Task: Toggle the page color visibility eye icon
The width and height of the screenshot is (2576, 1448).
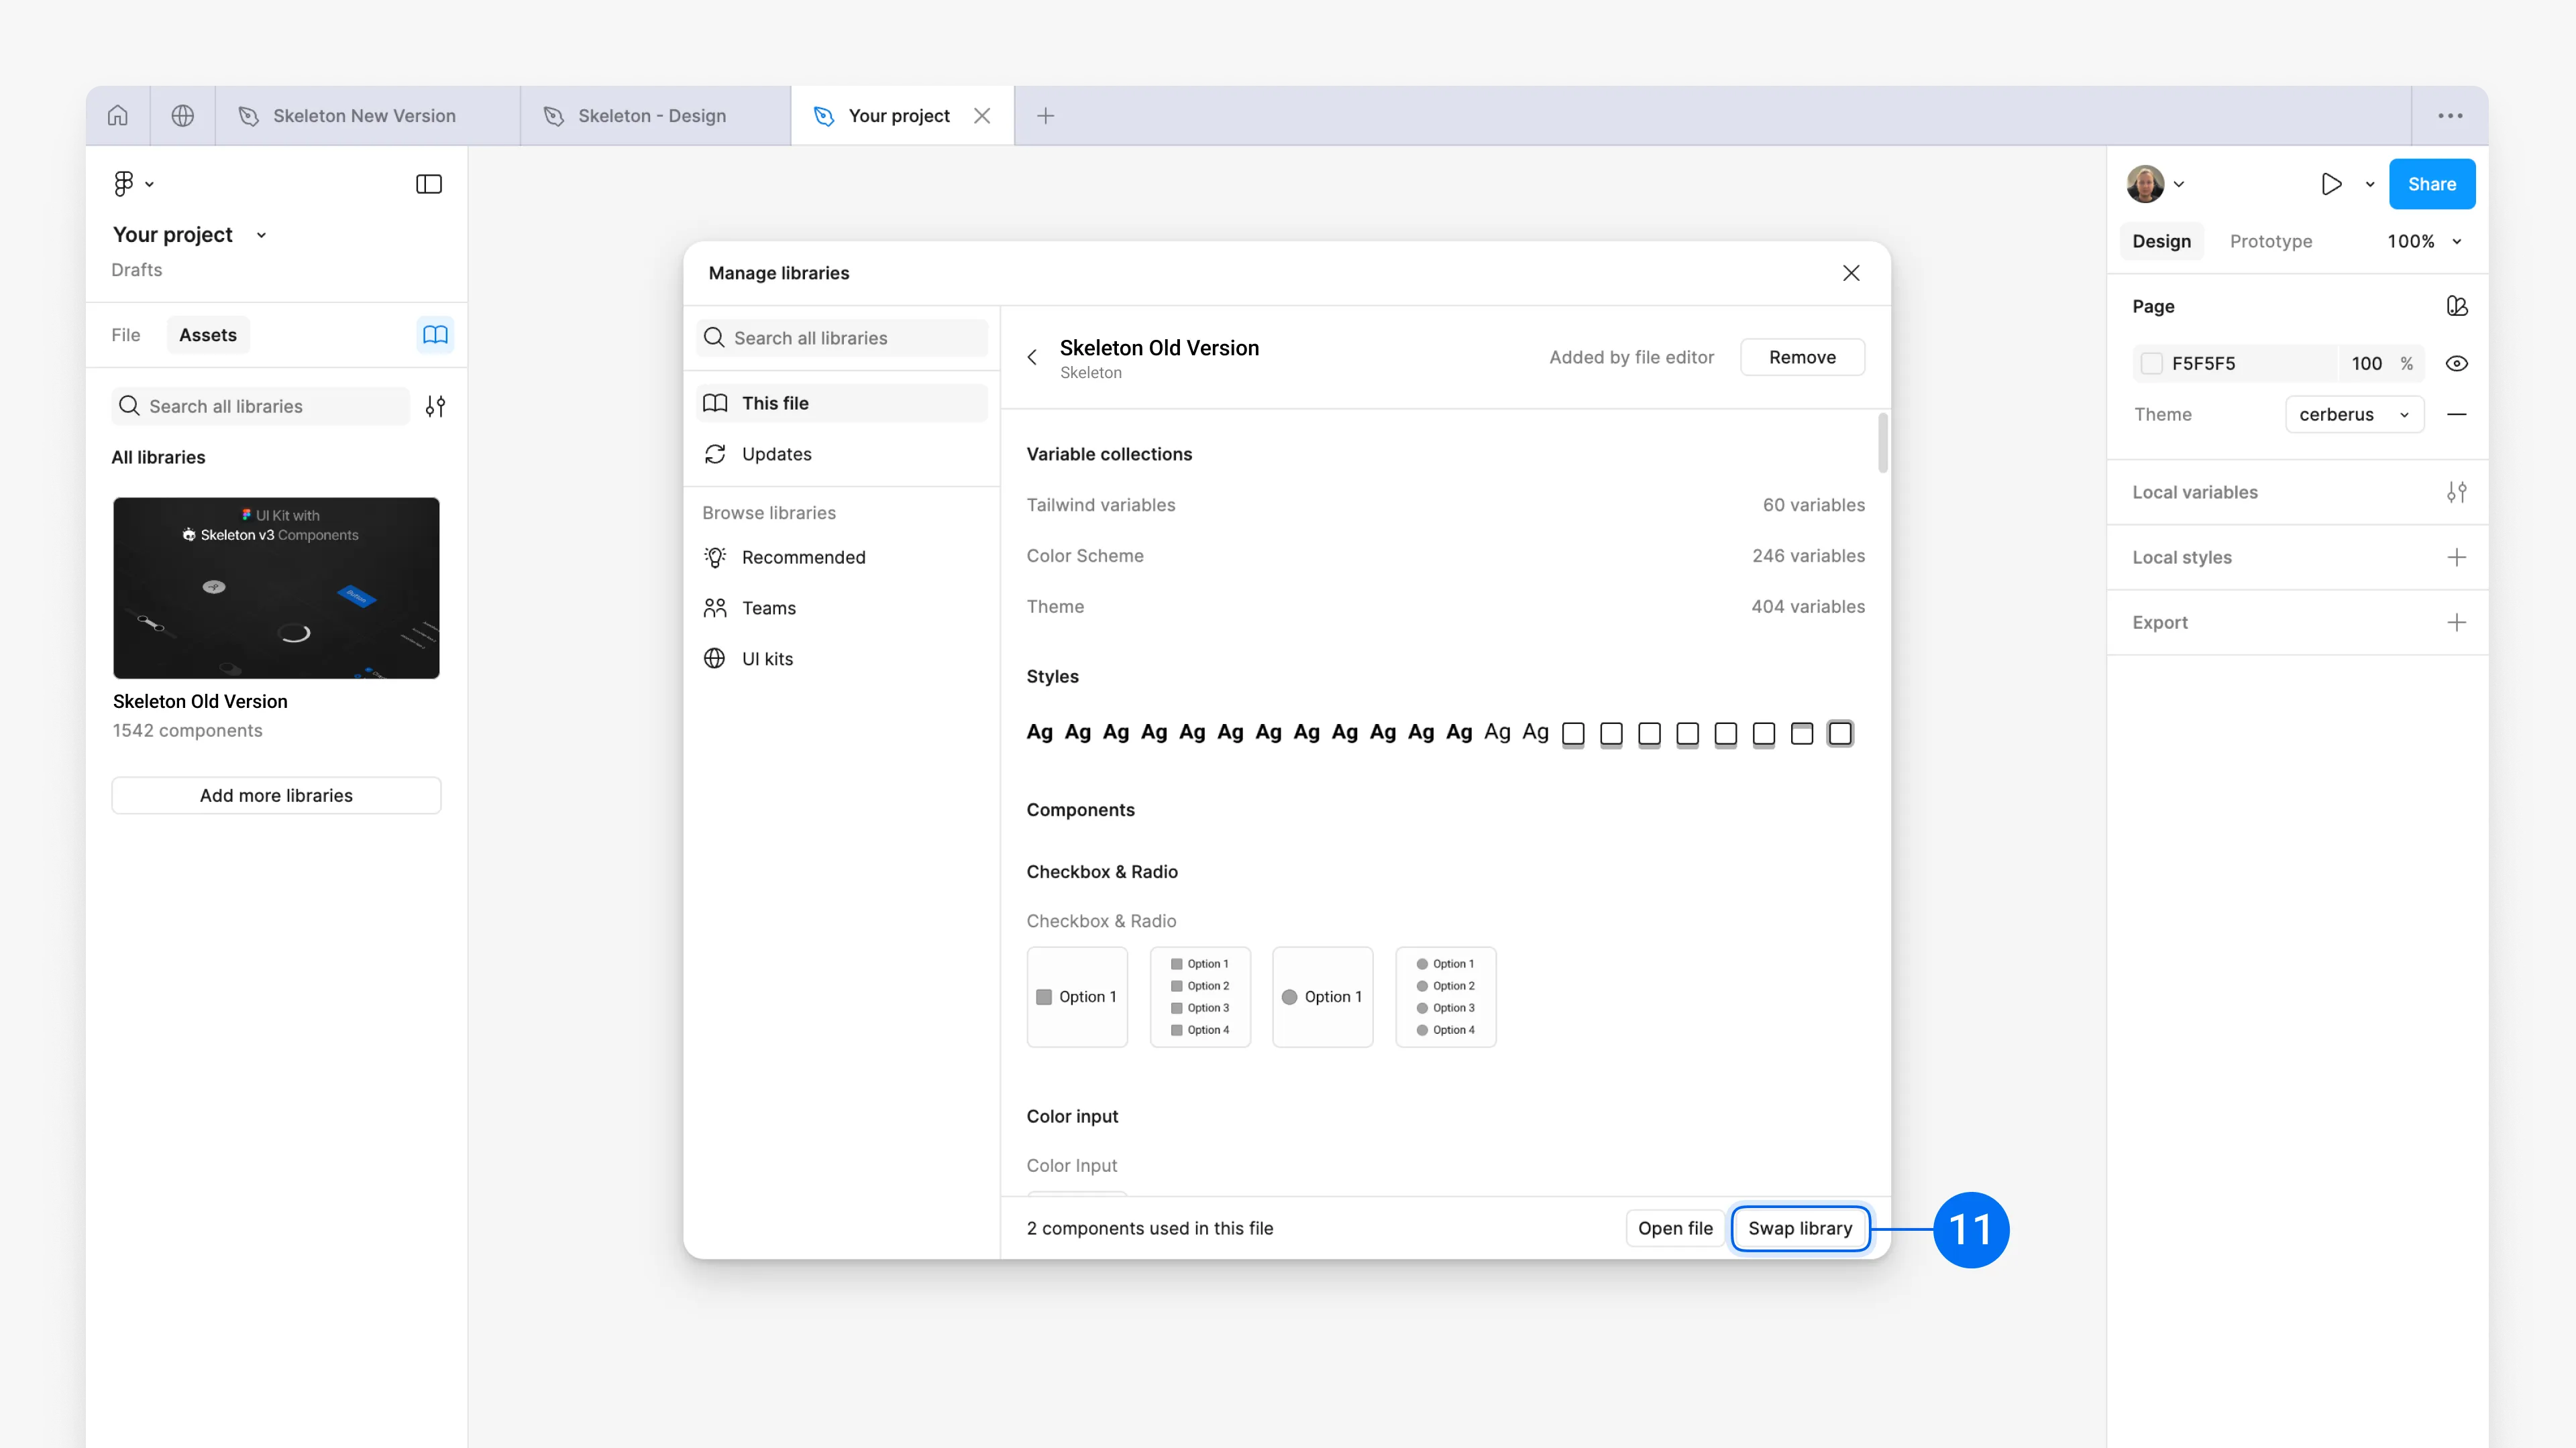Action: click(x=2458, y=363)
